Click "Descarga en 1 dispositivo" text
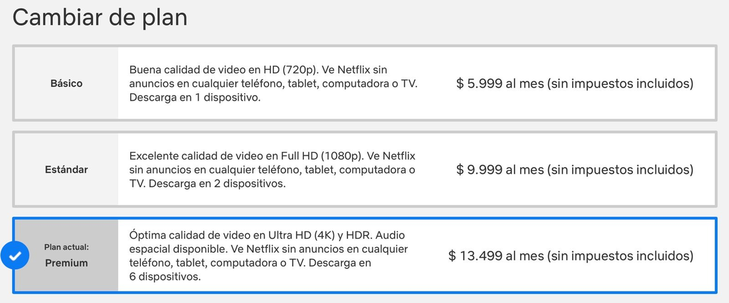The image size is (729, 303). [x=194, y=97]
